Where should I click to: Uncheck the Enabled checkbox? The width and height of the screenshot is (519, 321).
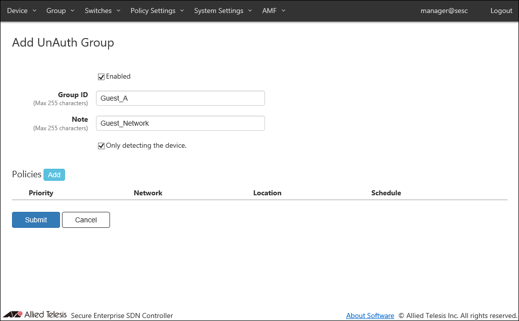point(101,77)
